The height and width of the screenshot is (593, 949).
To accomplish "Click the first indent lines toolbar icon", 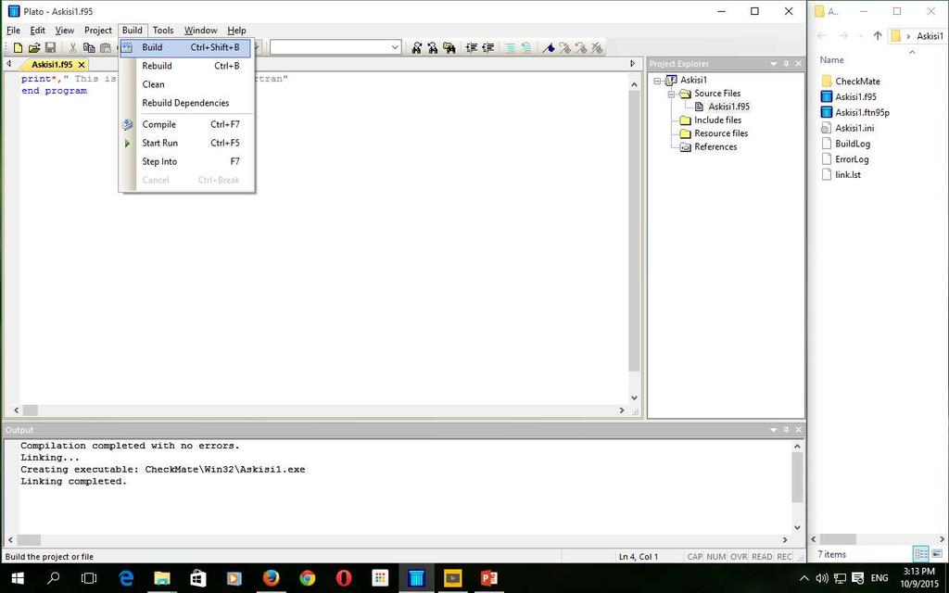I will coord(472,48).
